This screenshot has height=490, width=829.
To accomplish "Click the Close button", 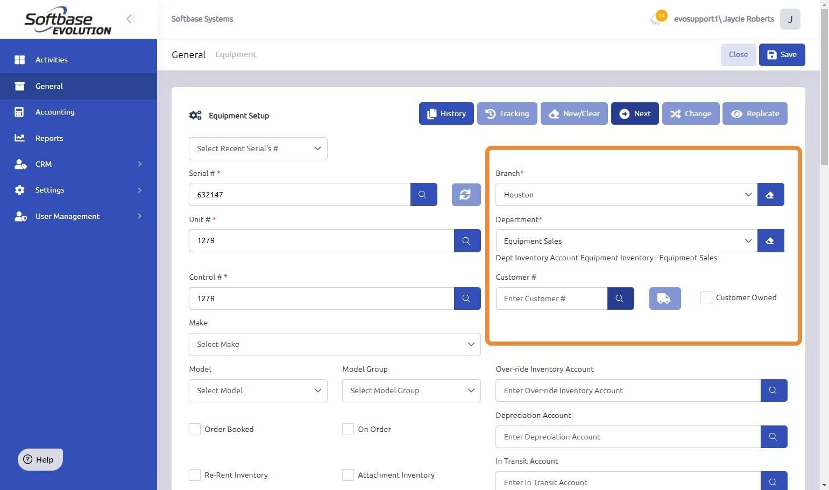I will tap(738, 55).
